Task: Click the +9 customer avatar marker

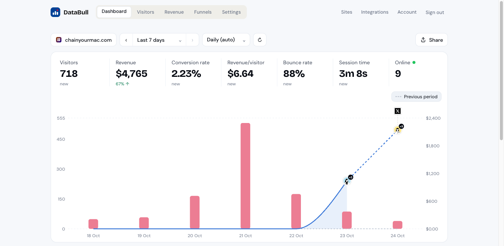Action: tap(398, 130)
